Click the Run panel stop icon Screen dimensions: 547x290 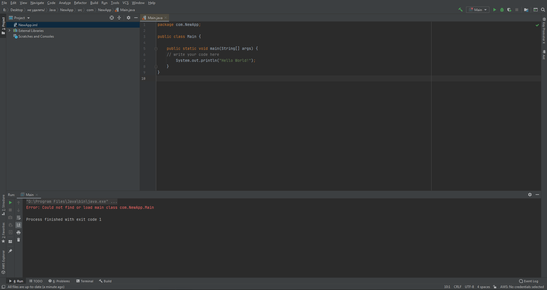tap(10, 210)
